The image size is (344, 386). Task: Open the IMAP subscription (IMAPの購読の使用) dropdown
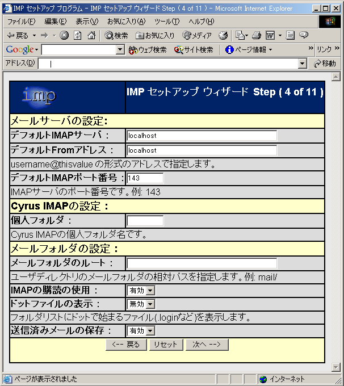pos(150,291)
